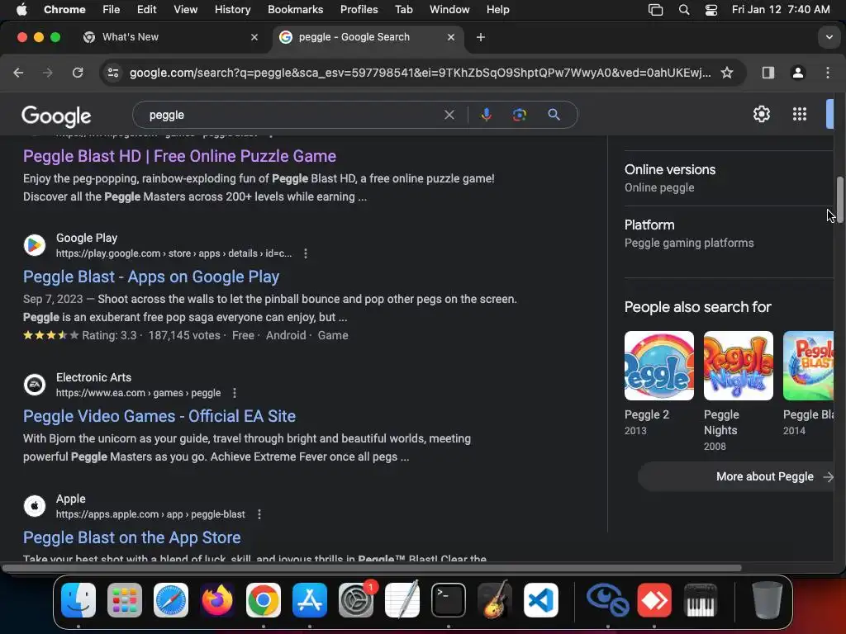Viewport: 846px width, 634px height.
Task: Open Google apps grid
Action: click(x=800, y=114)
